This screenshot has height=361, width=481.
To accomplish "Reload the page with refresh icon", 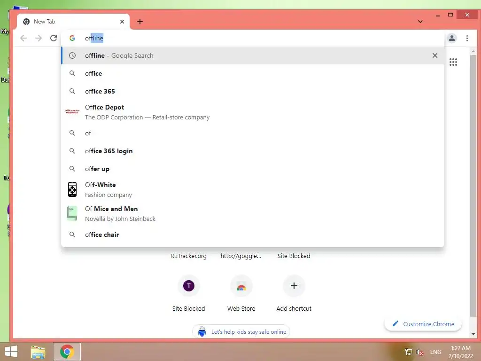I will (x=54, y=38).
